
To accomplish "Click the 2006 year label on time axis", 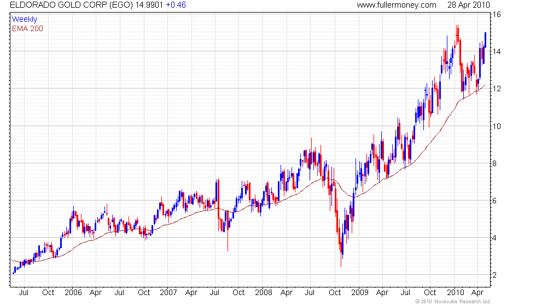I will pos(73,293).
